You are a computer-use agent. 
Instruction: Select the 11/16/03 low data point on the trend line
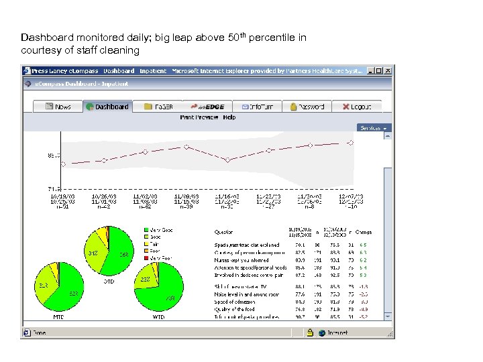(x=227, y=160)
